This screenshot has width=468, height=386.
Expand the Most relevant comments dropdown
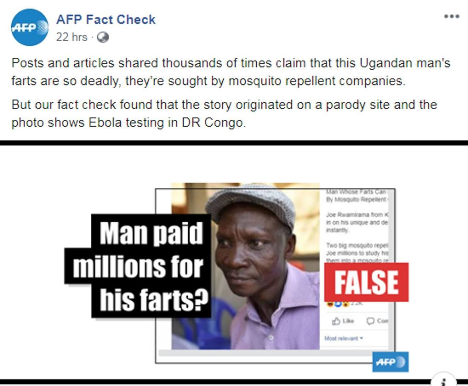point(344,338)
